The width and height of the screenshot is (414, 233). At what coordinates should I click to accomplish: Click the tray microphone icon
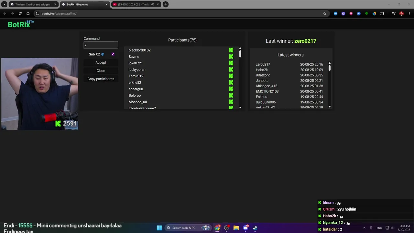[x=371, y=228]
